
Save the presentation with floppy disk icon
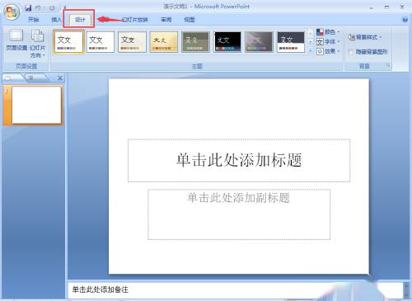coord(28,8)
